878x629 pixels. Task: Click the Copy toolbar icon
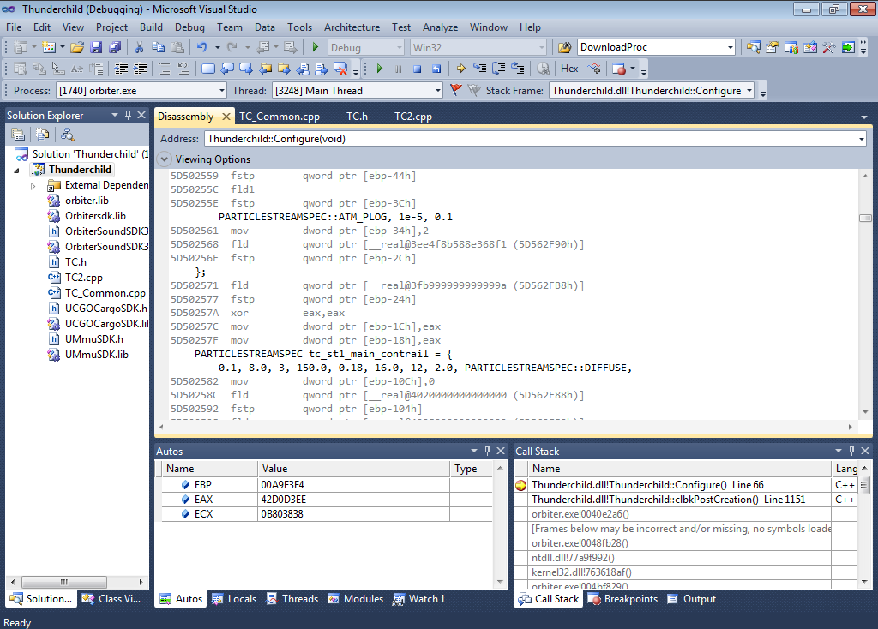click(159, 48)
